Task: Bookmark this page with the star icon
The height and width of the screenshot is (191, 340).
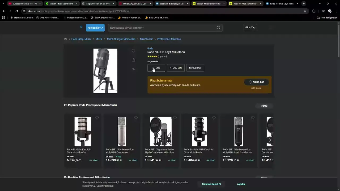Action: [305, 11]
